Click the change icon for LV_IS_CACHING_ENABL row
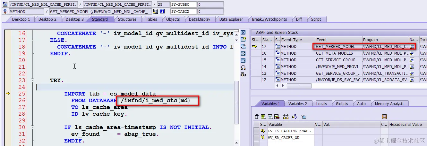Image resolution: width=427 pixels, height=146 pixels. [263, 131]
